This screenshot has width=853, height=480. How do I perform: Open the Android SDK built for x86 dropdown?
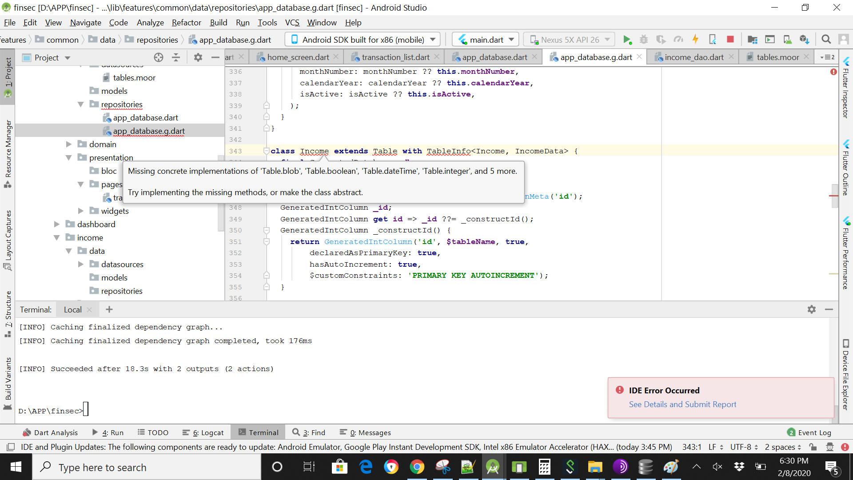[362, 39]
